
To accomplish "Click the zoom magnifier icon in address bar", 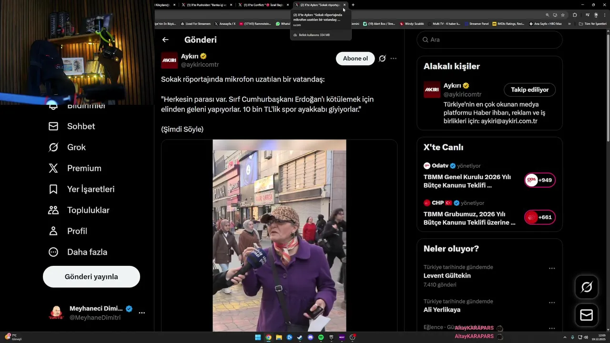I will pos(548,15).
